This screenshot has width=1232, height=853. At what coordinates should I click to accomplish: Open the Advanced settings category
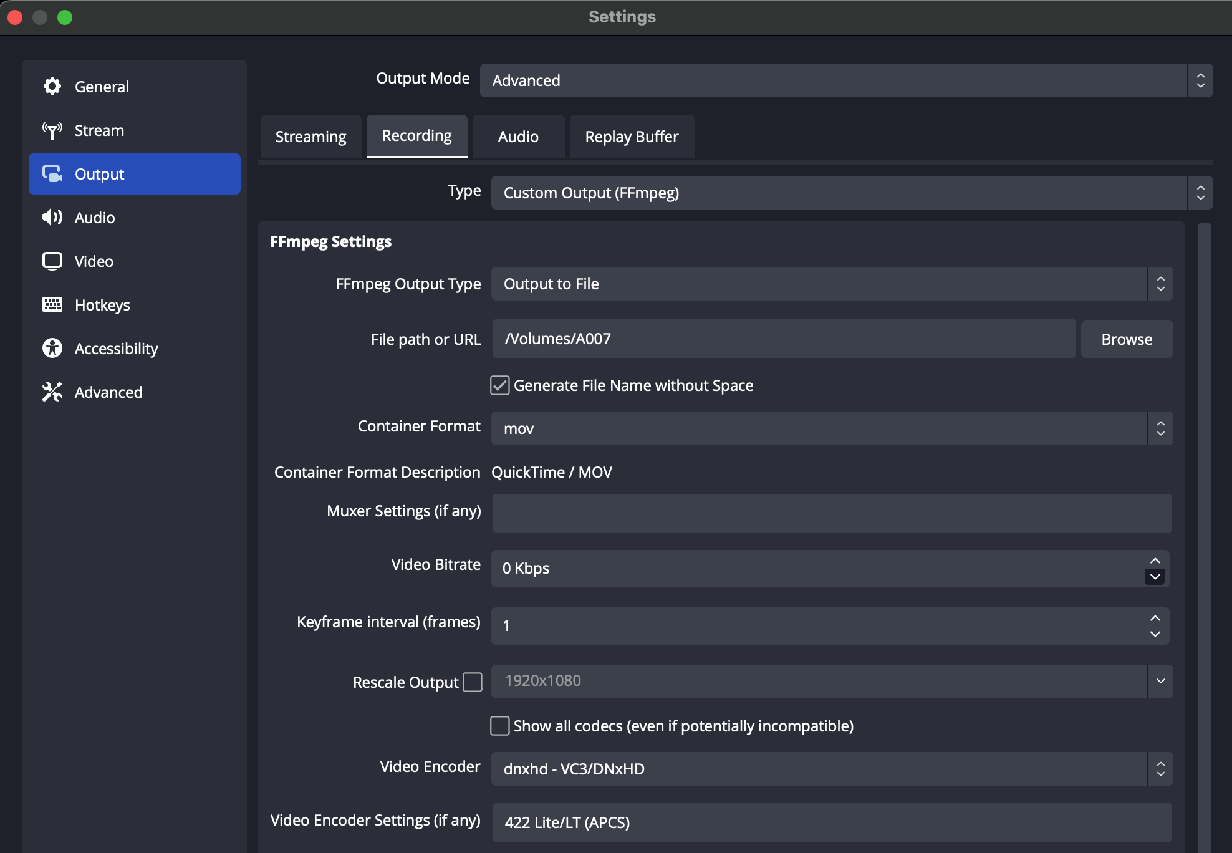coord(135,392)
